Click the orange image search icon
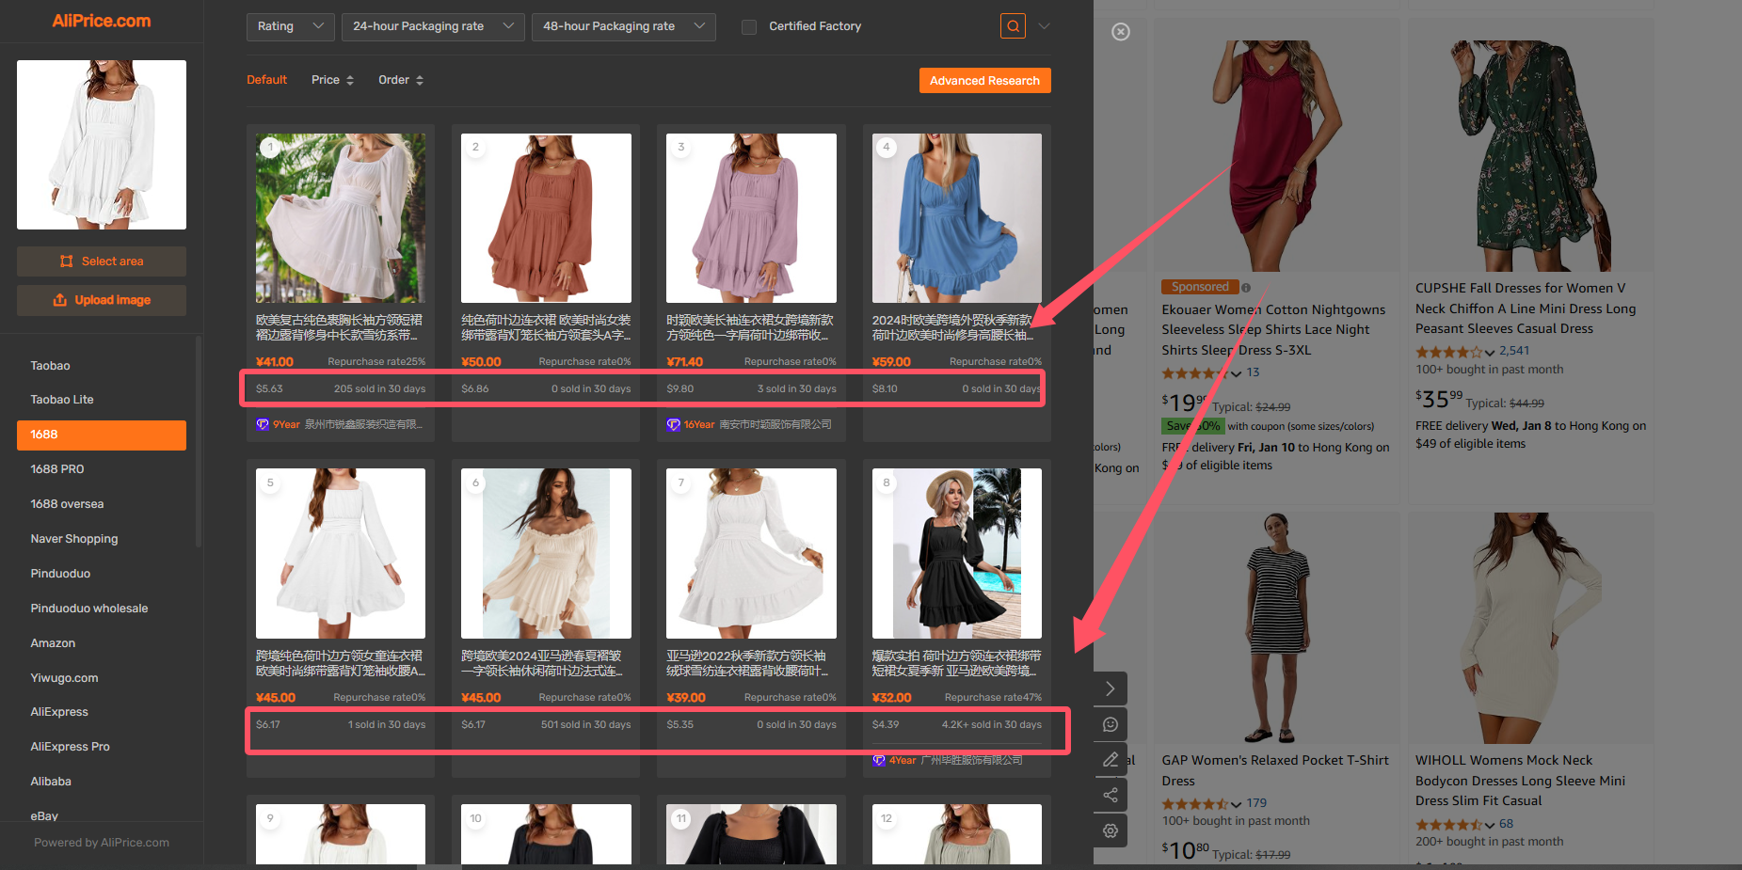This screenshot has width=1742, height=870. 1013,26
